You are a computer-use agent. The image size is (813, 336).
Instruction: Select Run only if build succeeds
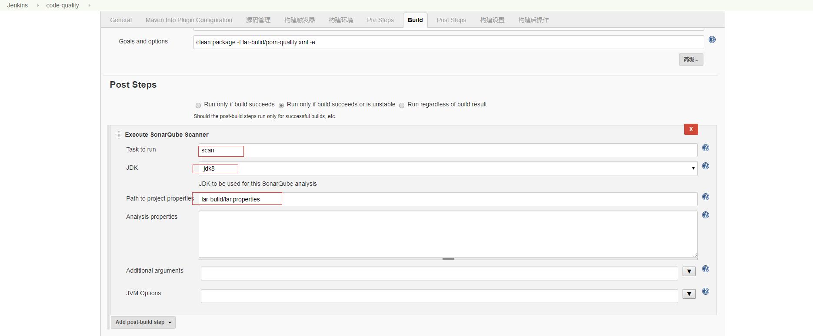coord(198,105)
